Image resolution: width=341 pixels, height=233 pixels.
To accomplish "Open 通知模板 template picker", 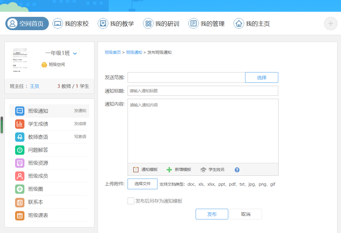I will 145,169.
